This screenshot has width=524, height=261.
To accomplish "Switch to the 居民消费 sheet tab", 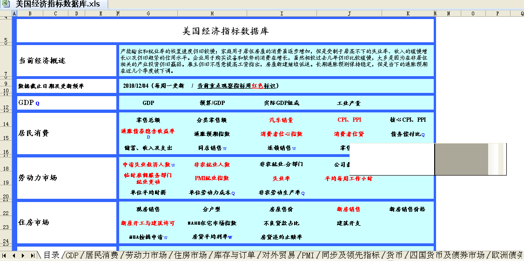I will coord(102,255).
